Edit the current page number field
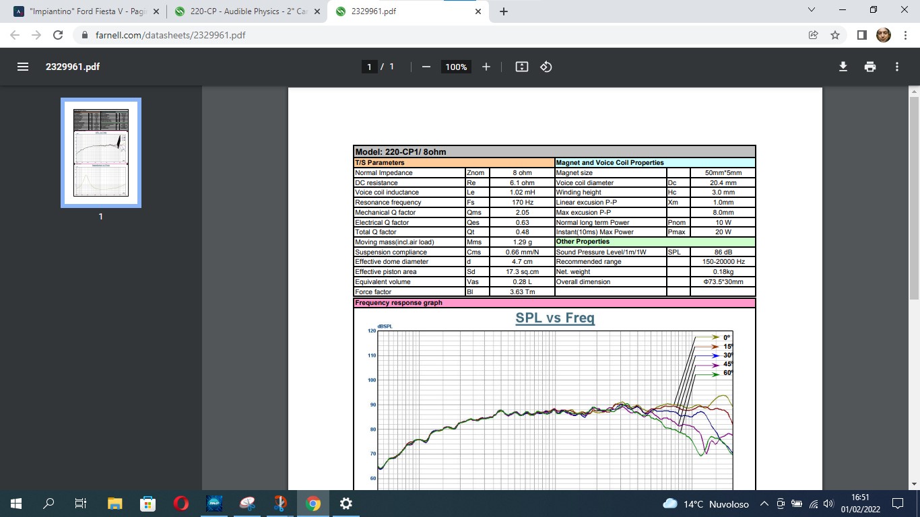This screenshot has height=517, width=920. [x=369, y=67]
